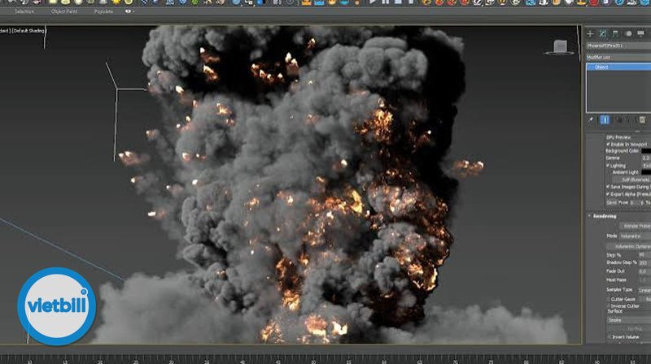The width and height of the screenshot is (651, 364).
Task: Open the Display command panel tab
Action: pos(641,33)
